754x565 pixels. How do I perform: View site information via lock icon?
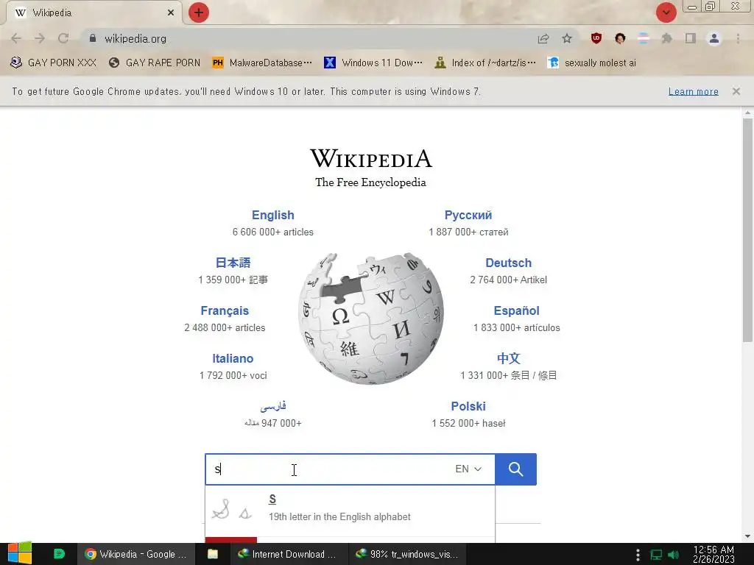pyautogui.click(x=92, y=38)
